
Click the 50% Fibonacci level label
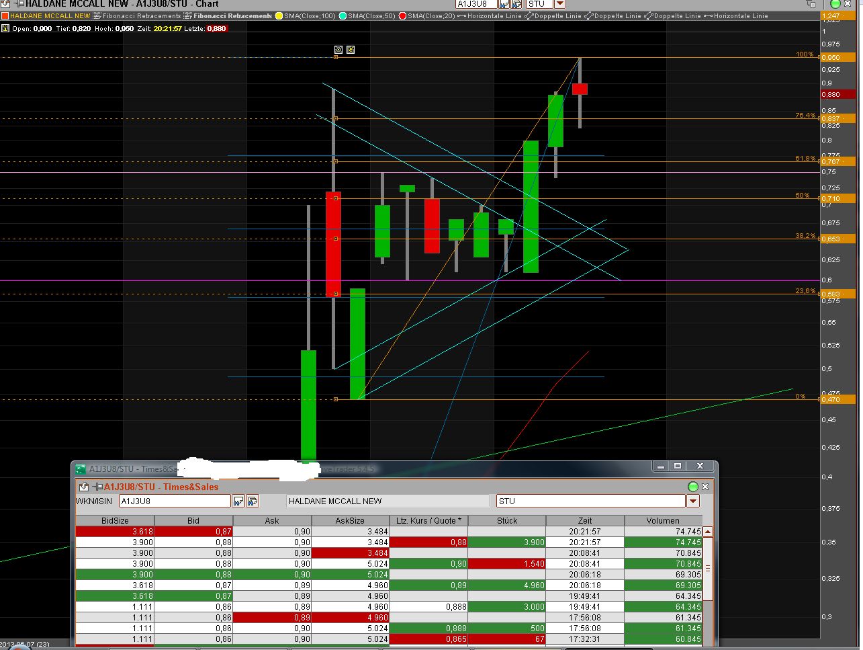(803, 196)
